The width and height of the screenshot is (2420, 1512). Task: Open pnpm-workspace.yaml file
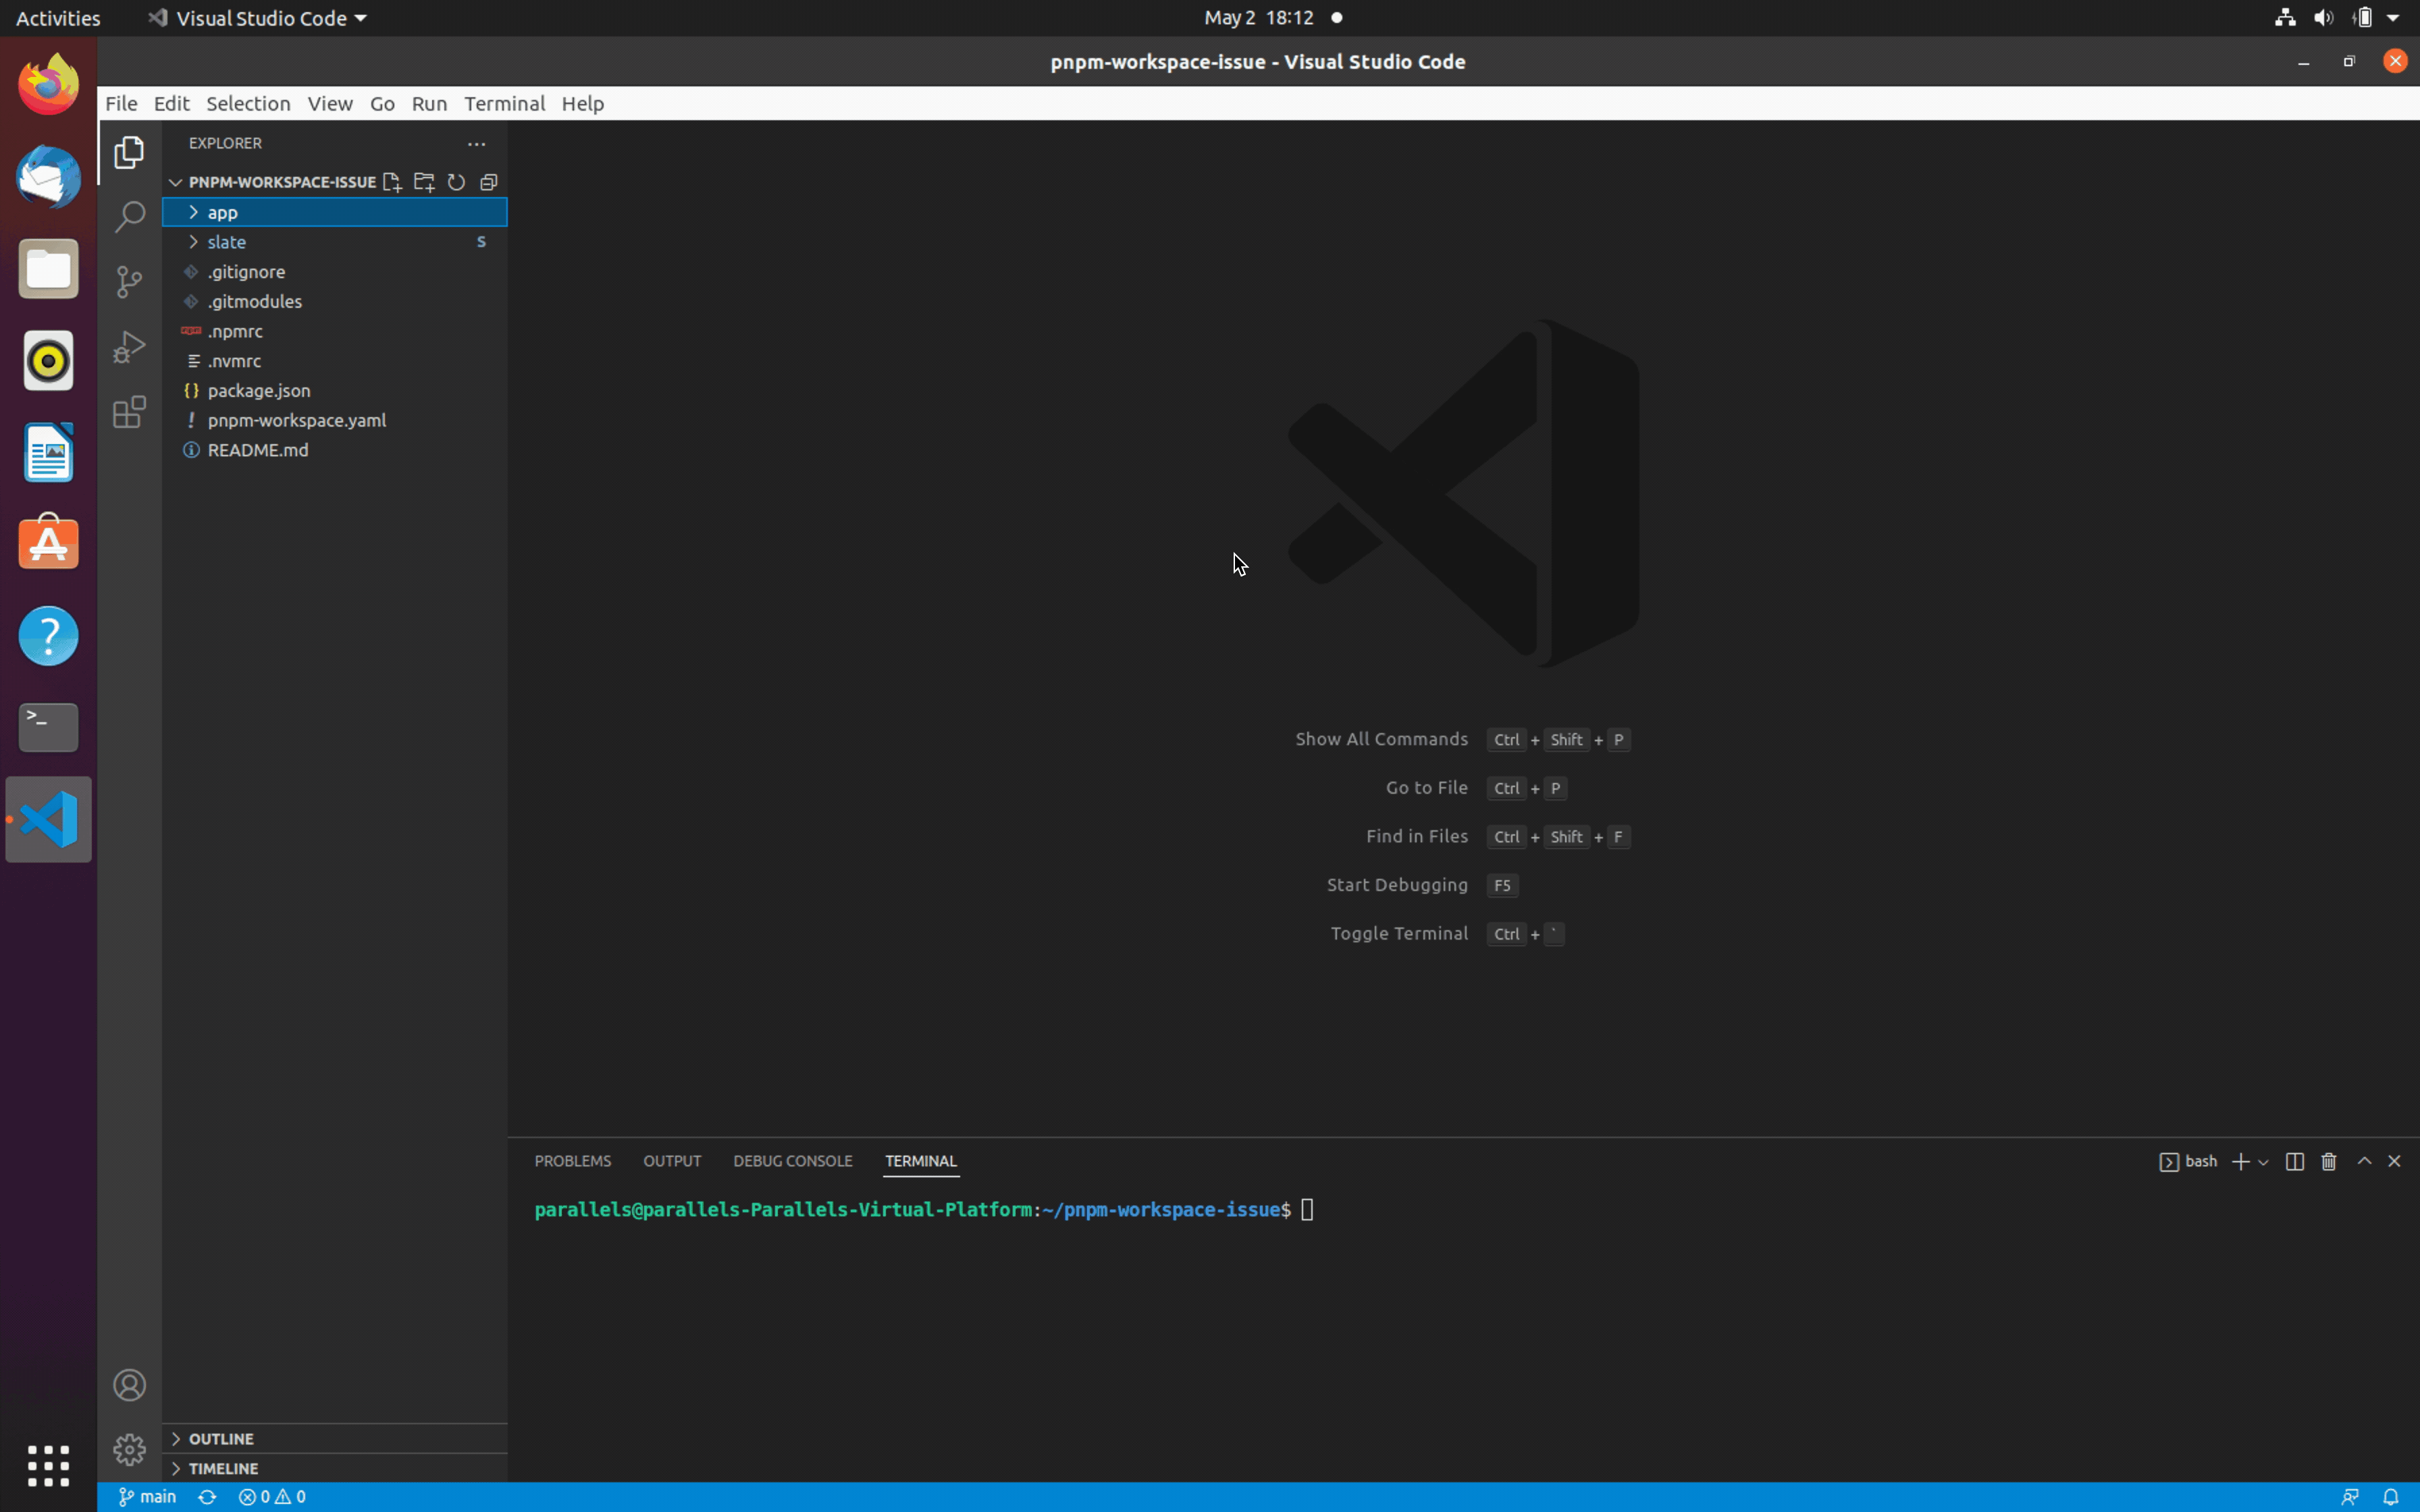tap(296, 420)
